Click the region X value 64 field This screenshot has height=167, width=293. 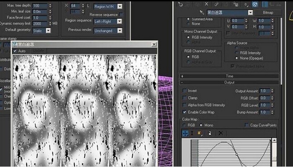coord(76,6)
